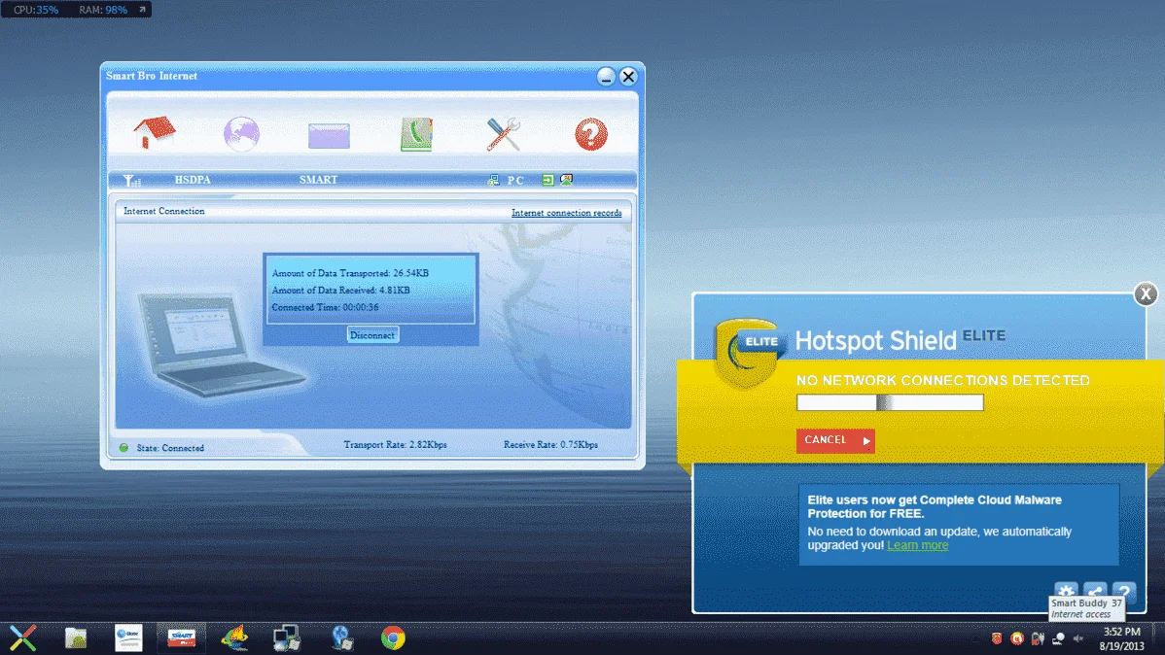The height and width of the screenshot is (655, 1165).
Task: Open the red Help question mark icon
Action: coord(590,134)
